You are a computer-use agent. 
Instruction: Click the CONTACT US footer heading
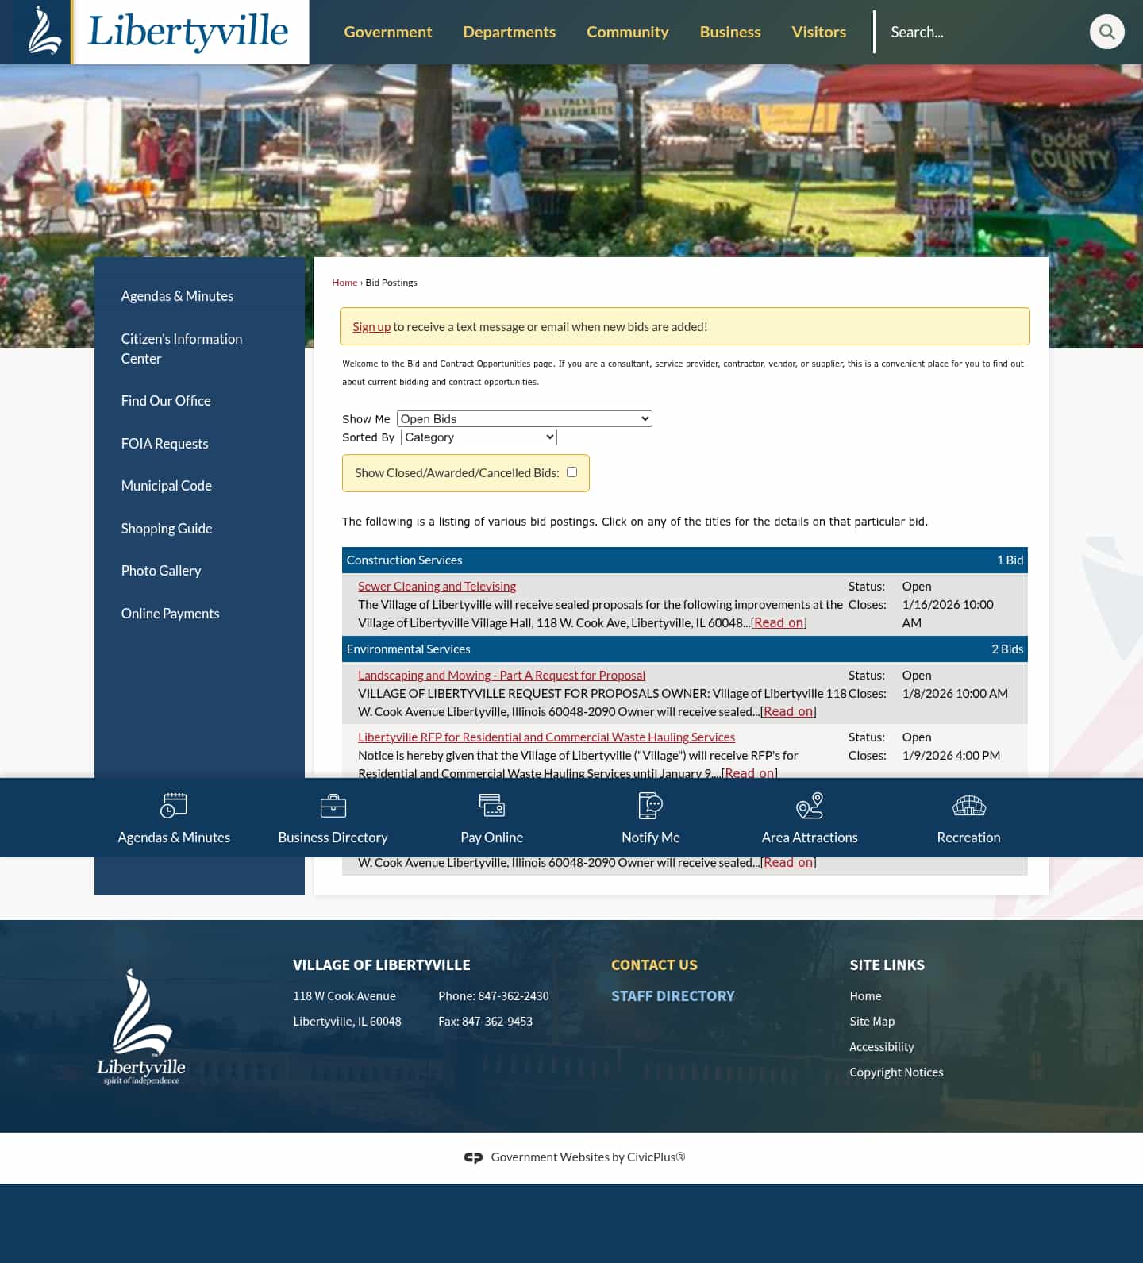[654, 965]
